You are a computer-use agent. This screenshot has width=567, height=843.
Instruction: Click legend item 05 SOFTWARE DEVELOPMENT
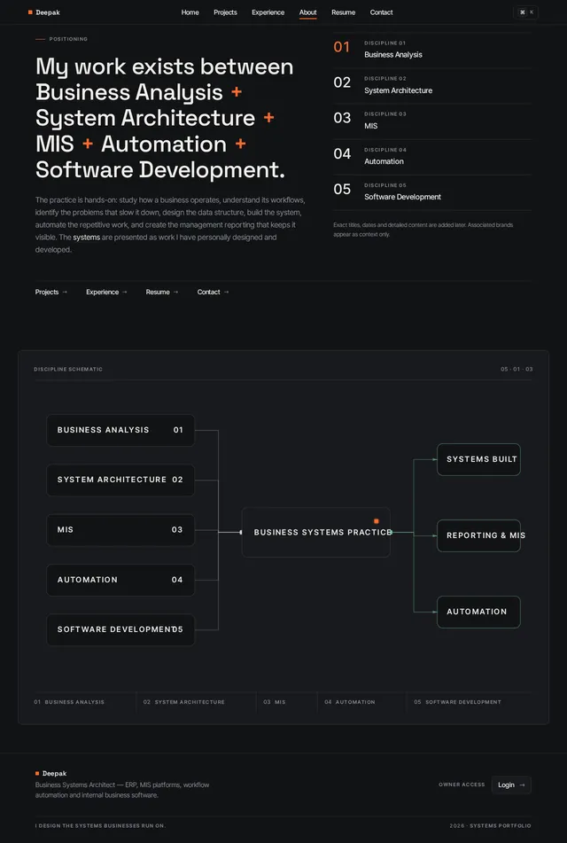(x=457, y=702)
